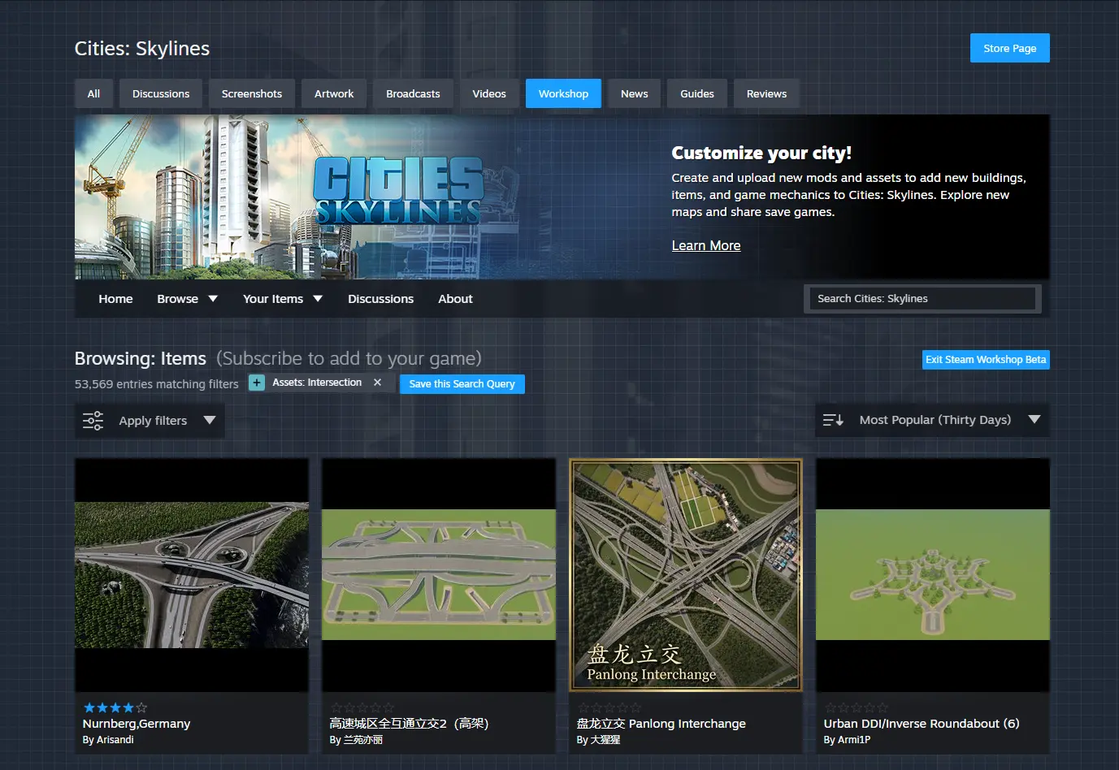The width and height of the screenshot is (1119, 770).
Task: Click the star rating under 高速城区全互通立交2
Action: coord(362,707)
